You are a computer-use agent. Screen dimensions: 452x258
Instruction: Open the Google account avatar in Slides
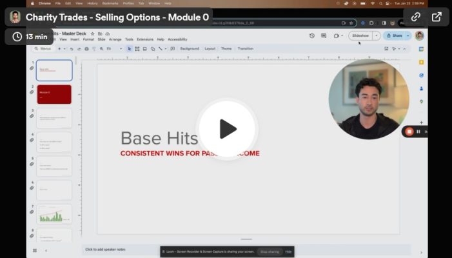(x=419, y=35)
